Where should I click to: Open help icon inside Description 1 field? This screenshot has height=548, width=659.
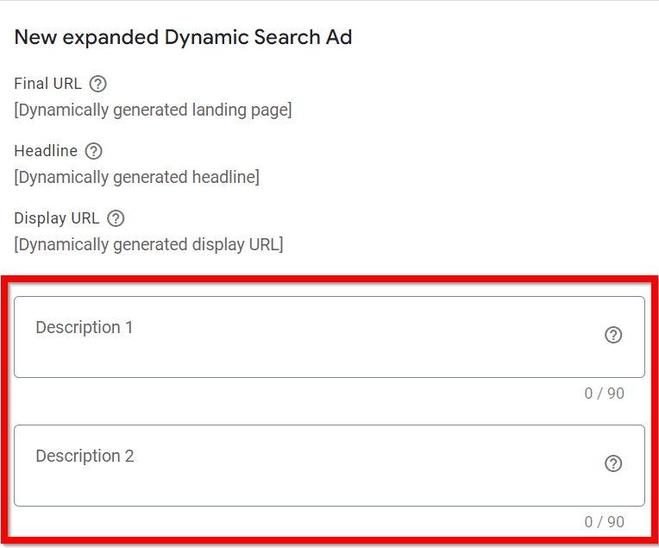click(613, 335)
